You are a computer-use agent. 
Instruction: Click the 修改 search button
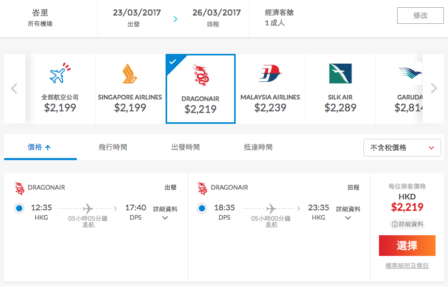pos(420,16)
